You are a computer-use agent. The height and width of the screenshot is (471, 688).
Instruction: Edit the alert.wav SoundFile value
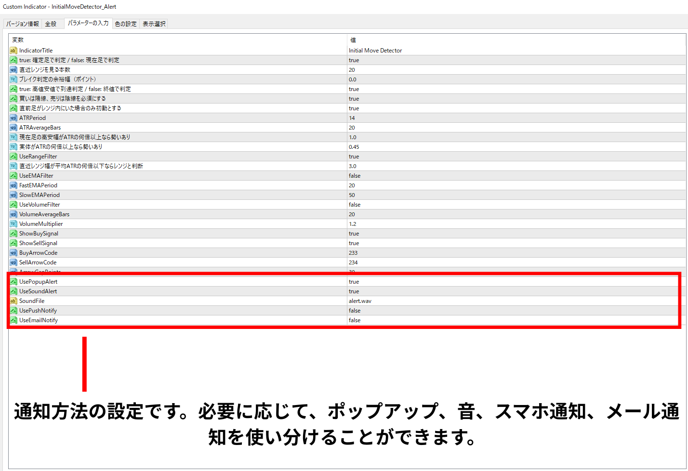[x=360, y=301]
